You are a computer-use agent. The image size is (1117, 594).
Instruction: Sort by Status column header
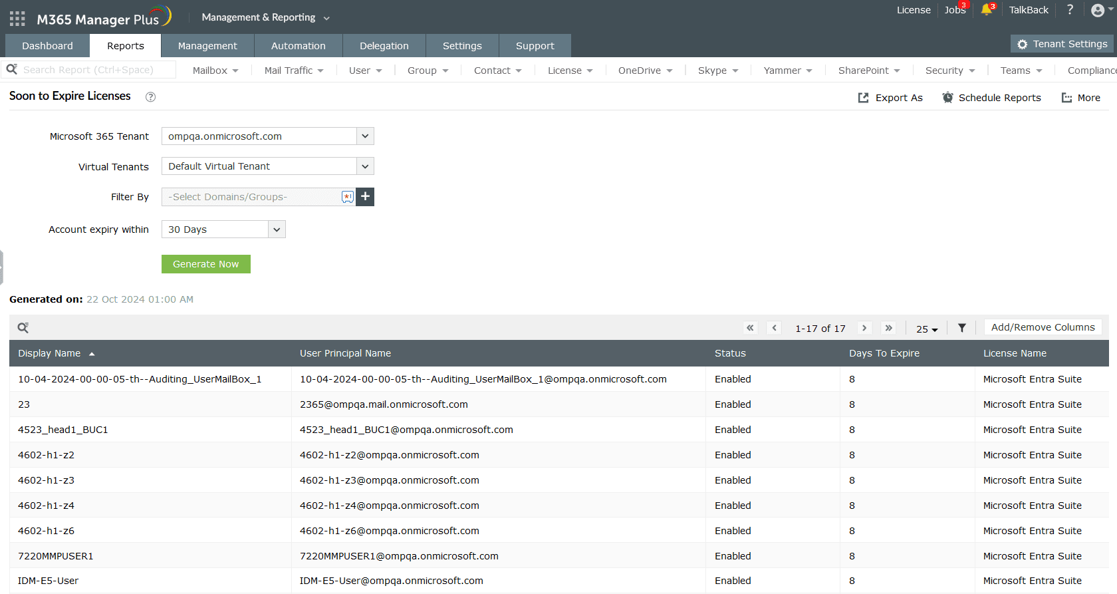(730, 353)
